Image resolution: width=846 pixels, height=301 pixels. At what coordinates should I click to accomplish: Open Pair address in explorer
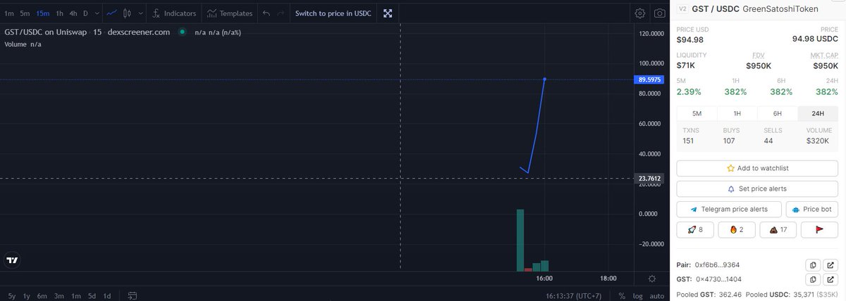[x=830, y=265]
